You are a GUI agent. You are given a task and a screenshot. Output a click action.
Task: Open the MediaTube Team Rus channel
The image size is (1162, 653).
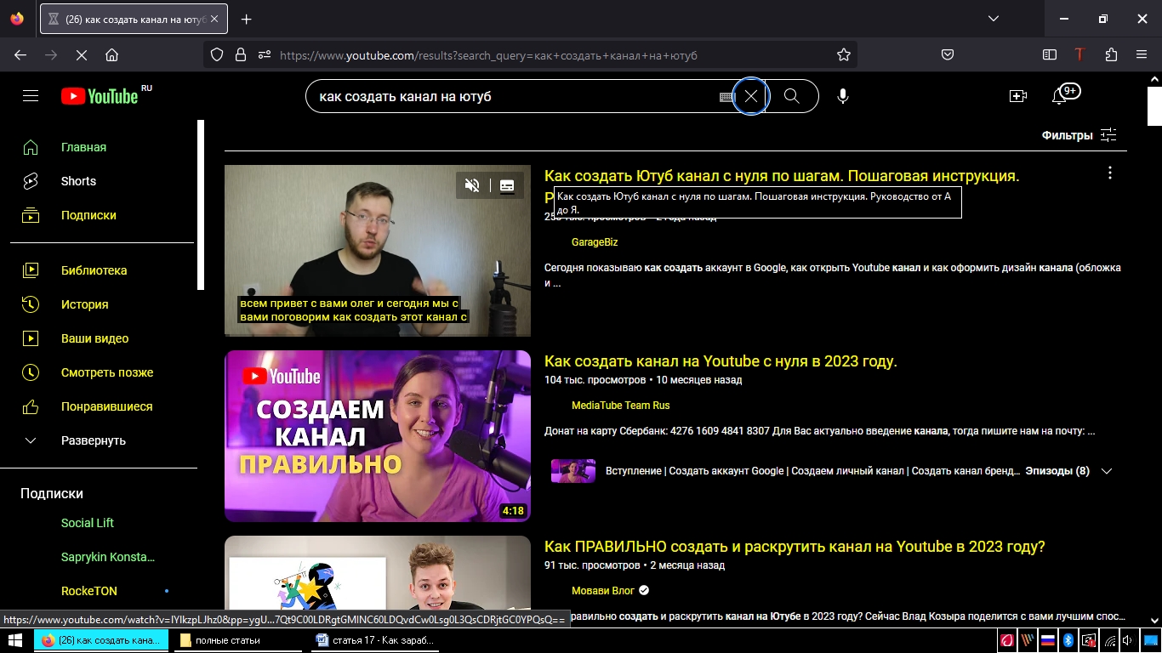[x=620, y=406]
